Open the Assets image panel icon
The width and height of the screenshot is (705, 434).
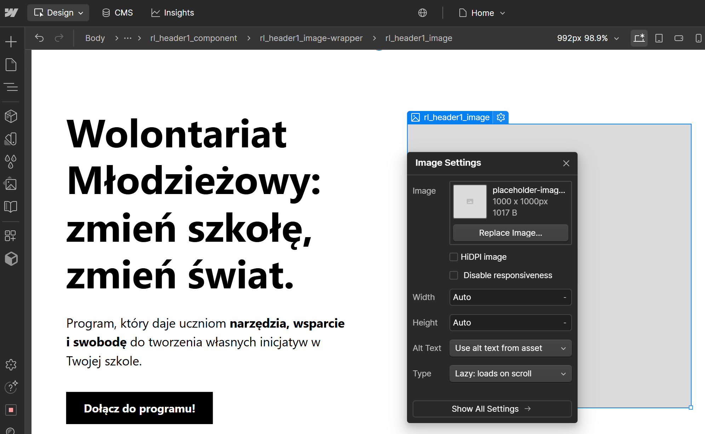[11, 184]
